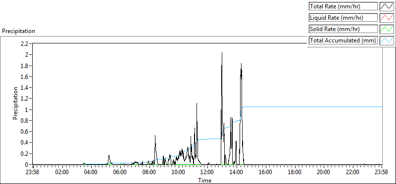Click the 2.2 maximum y-axis scale value

25,43
